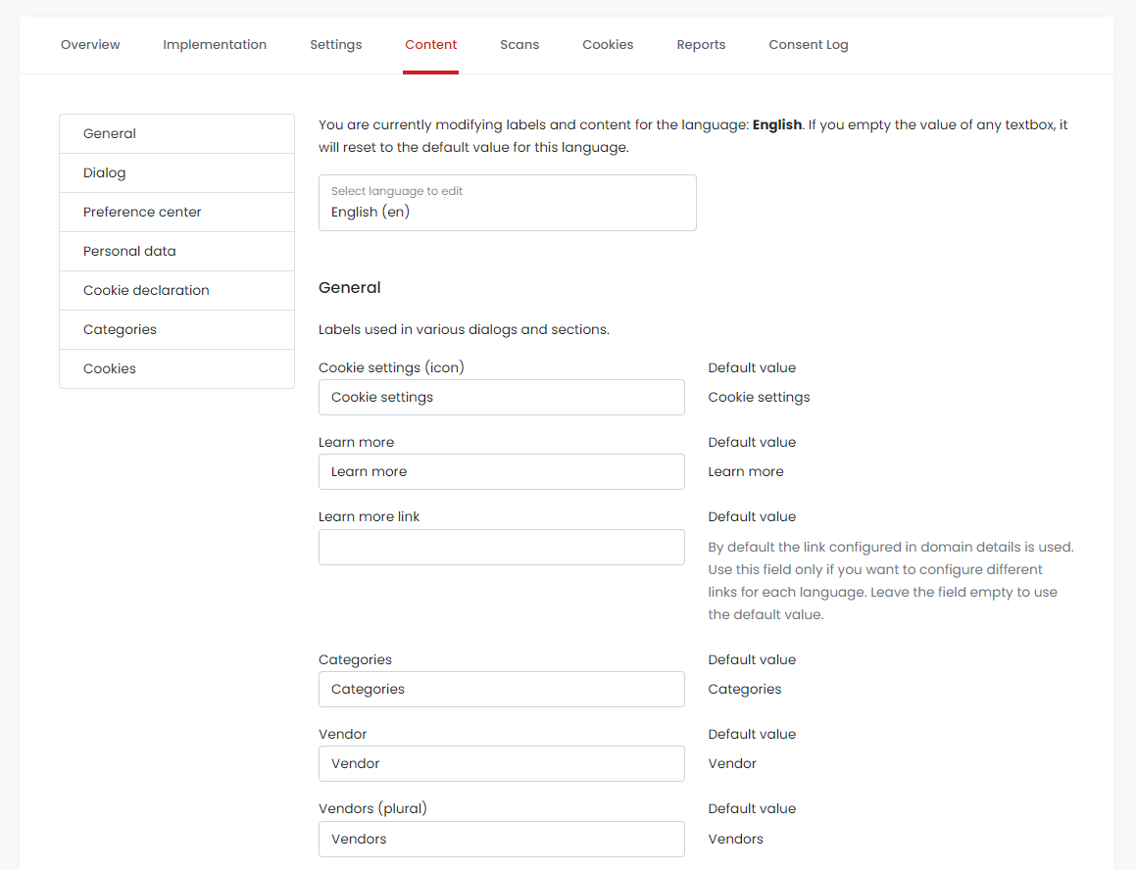
Task: Switch to the Settings tab
Action: 335,44
